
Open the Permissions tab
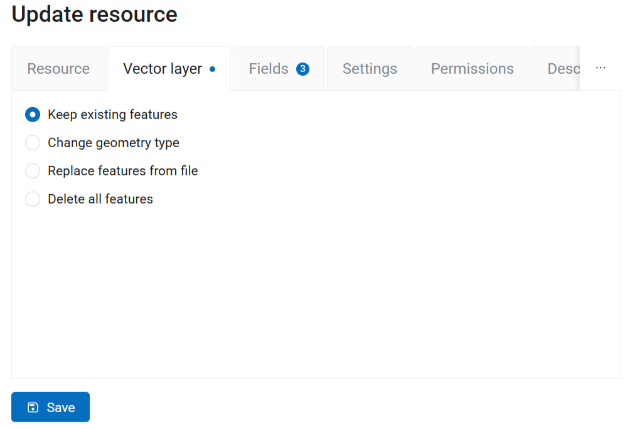(472, 68)
